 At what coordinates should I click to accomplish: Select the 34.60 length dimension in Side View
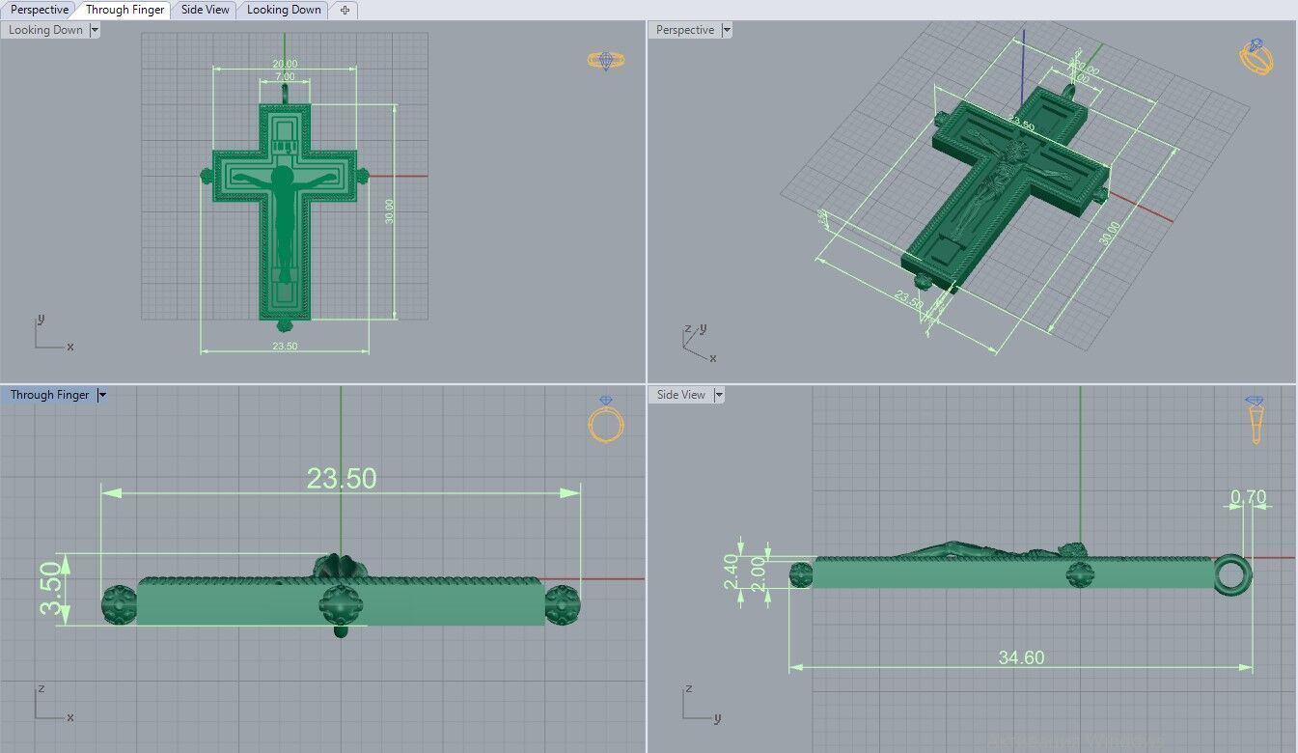tap(1021, 657)
